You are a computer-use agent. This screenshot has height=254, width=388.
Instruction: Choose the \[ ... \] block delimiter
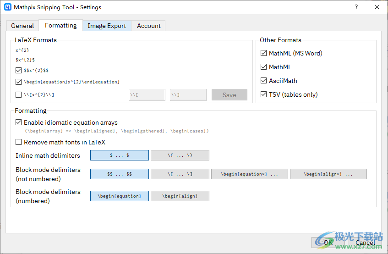click(x=180, y=174)
